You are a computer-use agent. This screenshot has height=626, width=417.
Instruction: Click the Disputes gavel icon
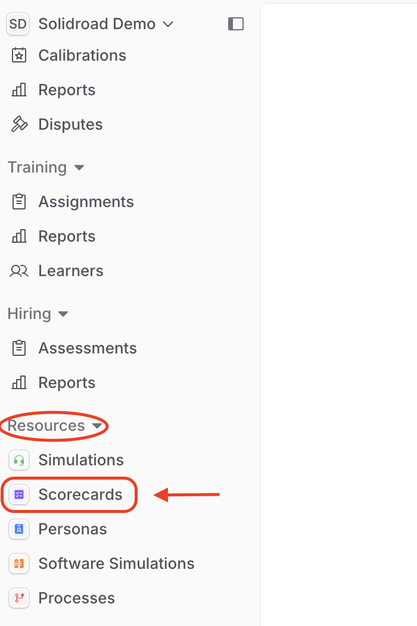point(19,124)
